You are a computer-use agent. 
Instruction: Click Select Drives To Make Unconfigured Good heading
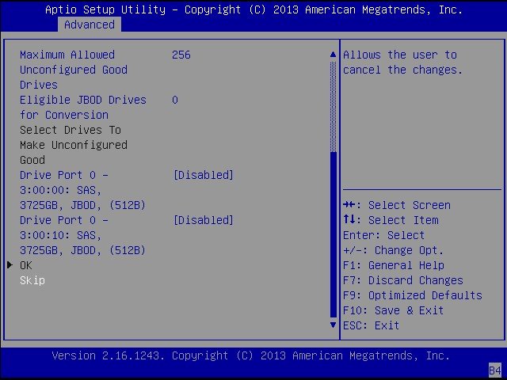[74, 145]
